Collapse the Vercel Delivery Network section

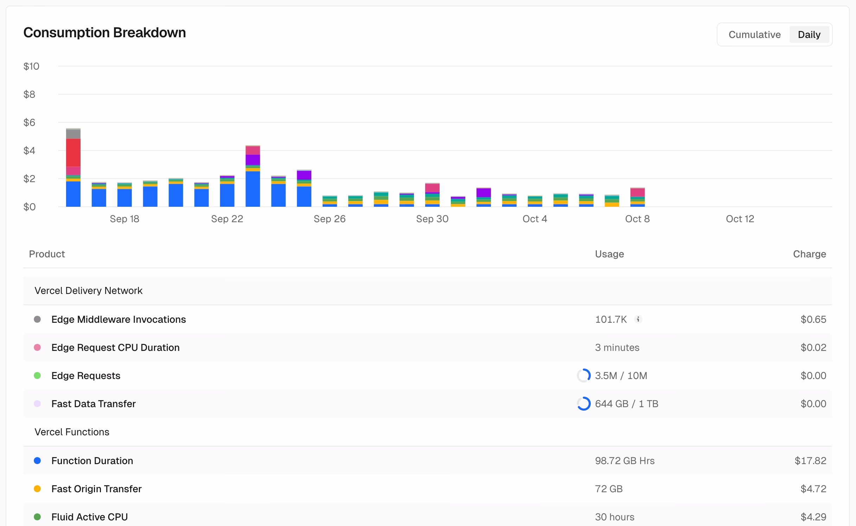88,290
